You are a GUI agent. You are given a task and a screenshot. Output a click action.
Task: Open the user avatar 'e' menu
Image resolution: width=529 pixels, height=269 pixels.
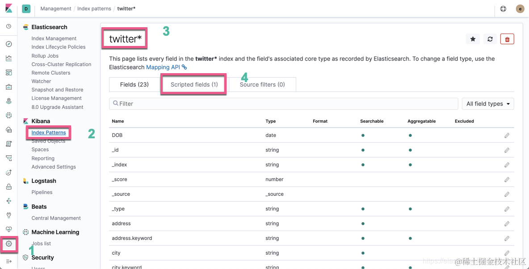(x=520, y=9)
